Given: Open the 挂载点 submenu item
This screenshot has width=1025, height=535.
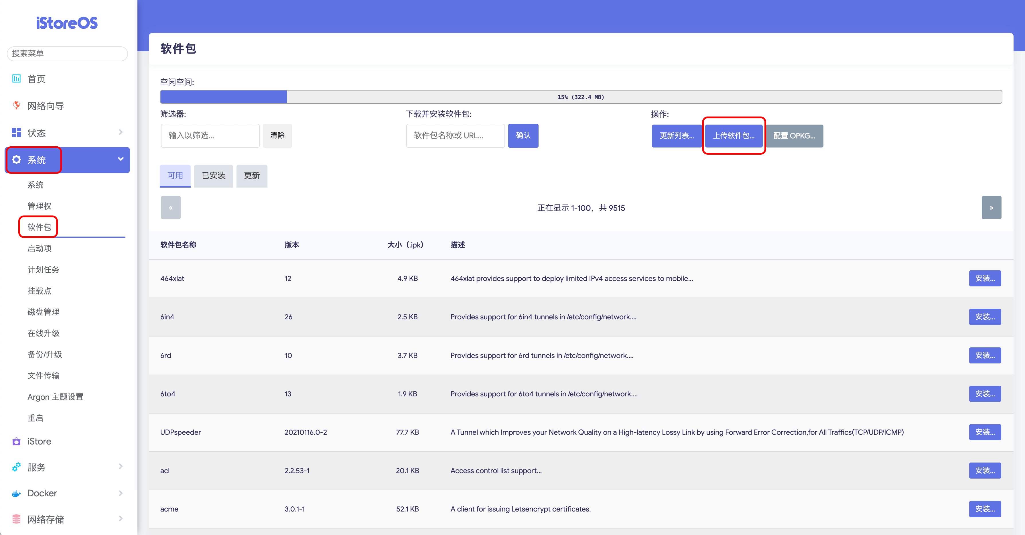Looking at the screenshot, I should coord(40,291).
